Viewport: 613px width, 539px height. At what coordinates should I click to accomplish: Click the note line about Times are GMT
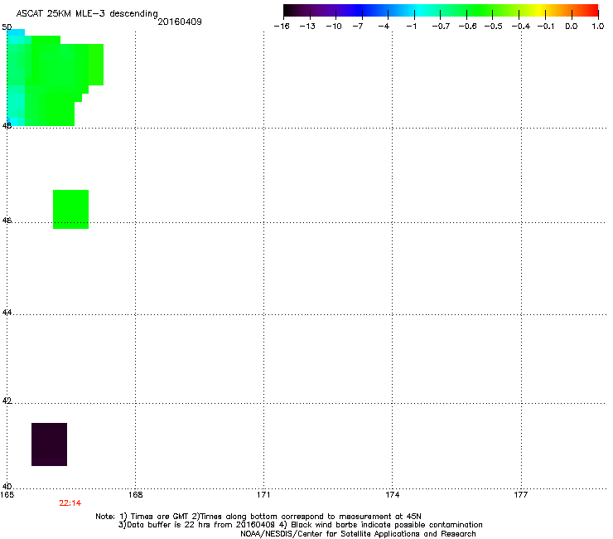[258, 517]
